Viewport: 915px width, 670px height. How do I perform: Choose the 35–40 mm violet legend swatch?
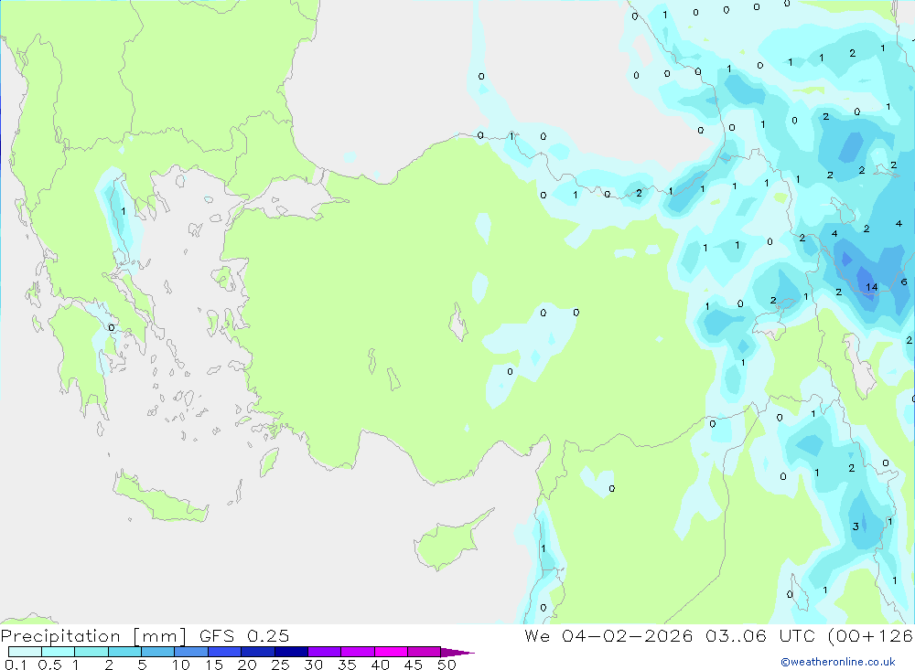(x=358, y=652)
